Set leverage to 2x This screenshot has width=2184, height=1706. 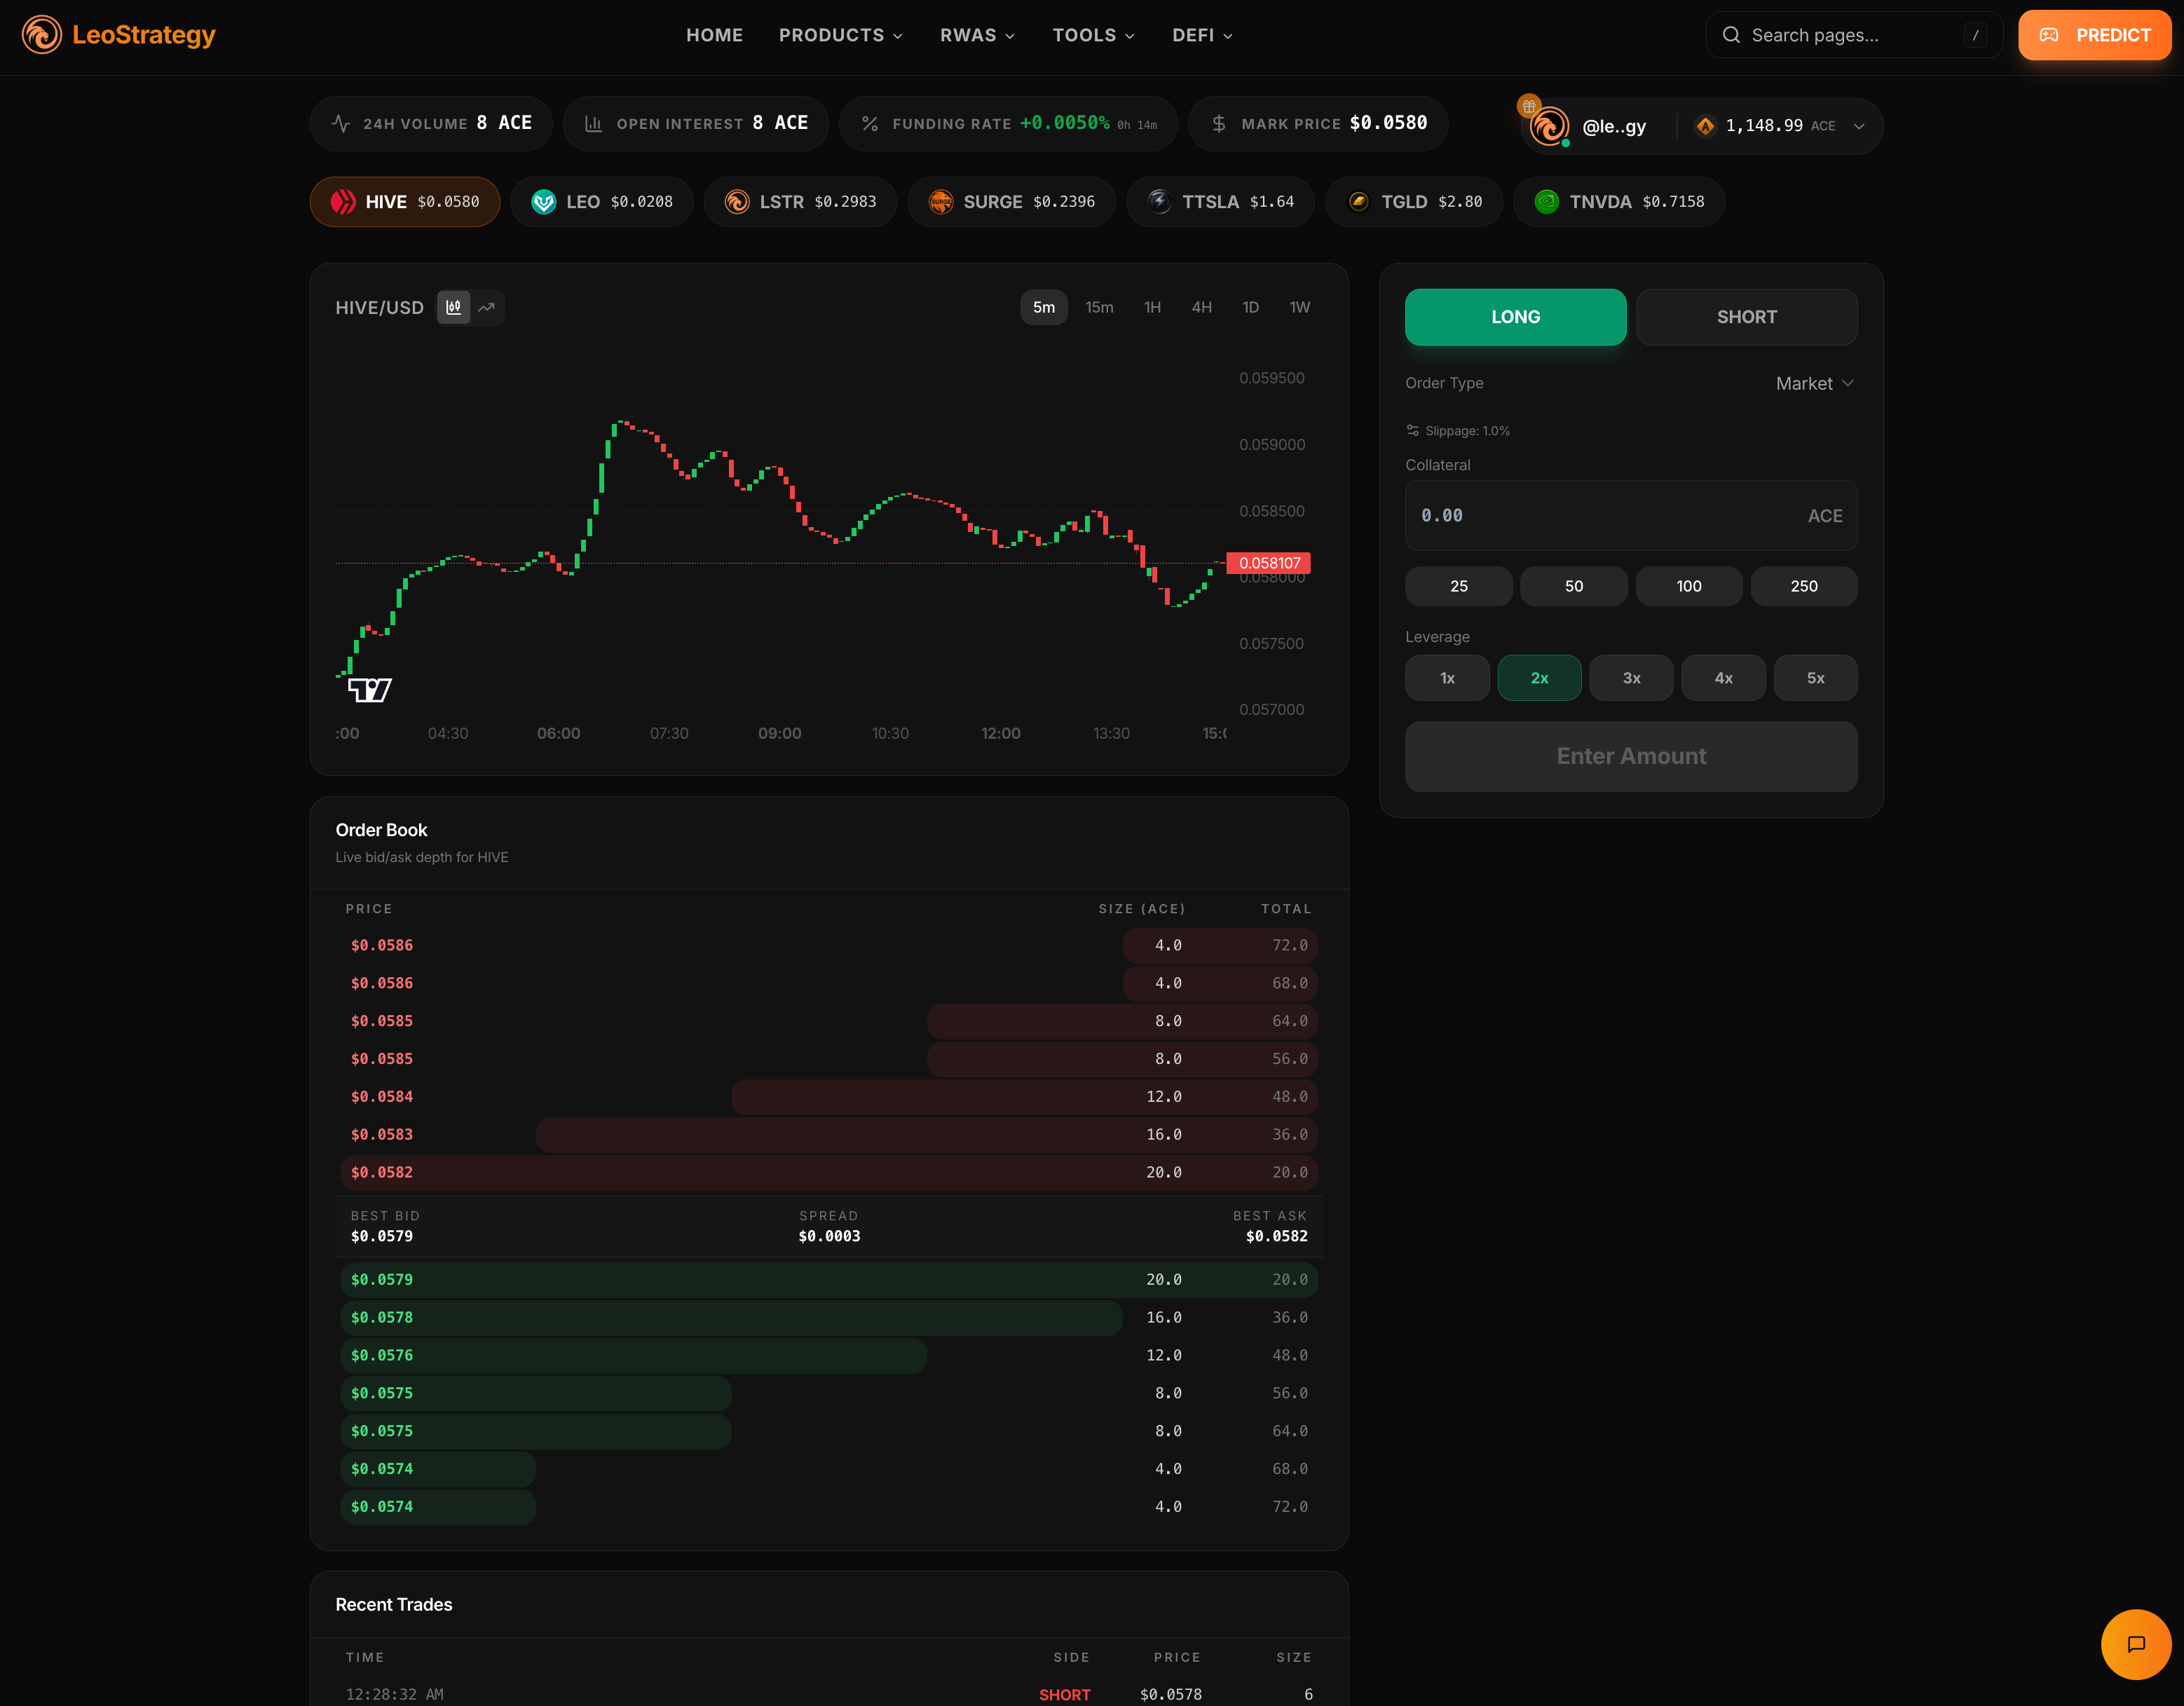point(1539,678)
